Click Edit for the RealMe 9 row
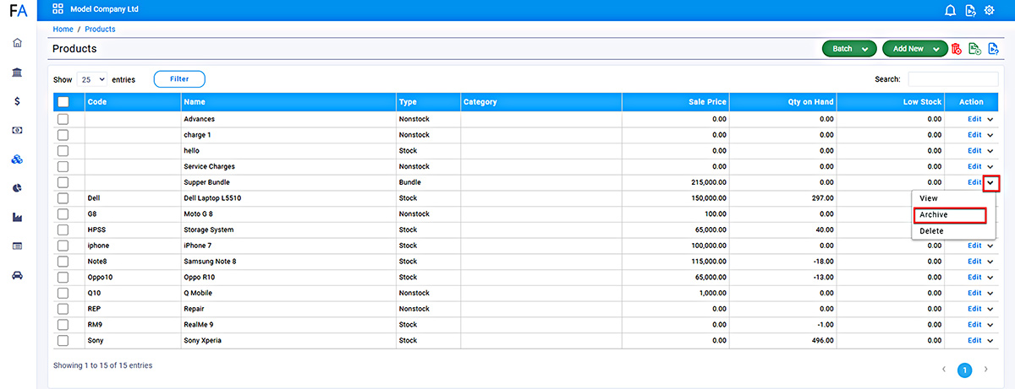 point(974,325)
